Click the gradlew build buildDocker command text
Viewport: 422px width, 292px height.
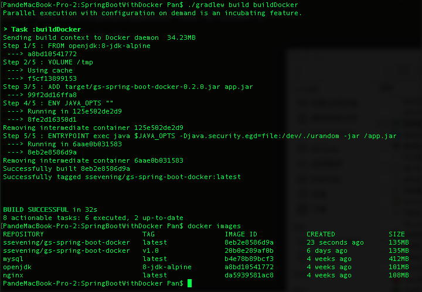point(243,5)
